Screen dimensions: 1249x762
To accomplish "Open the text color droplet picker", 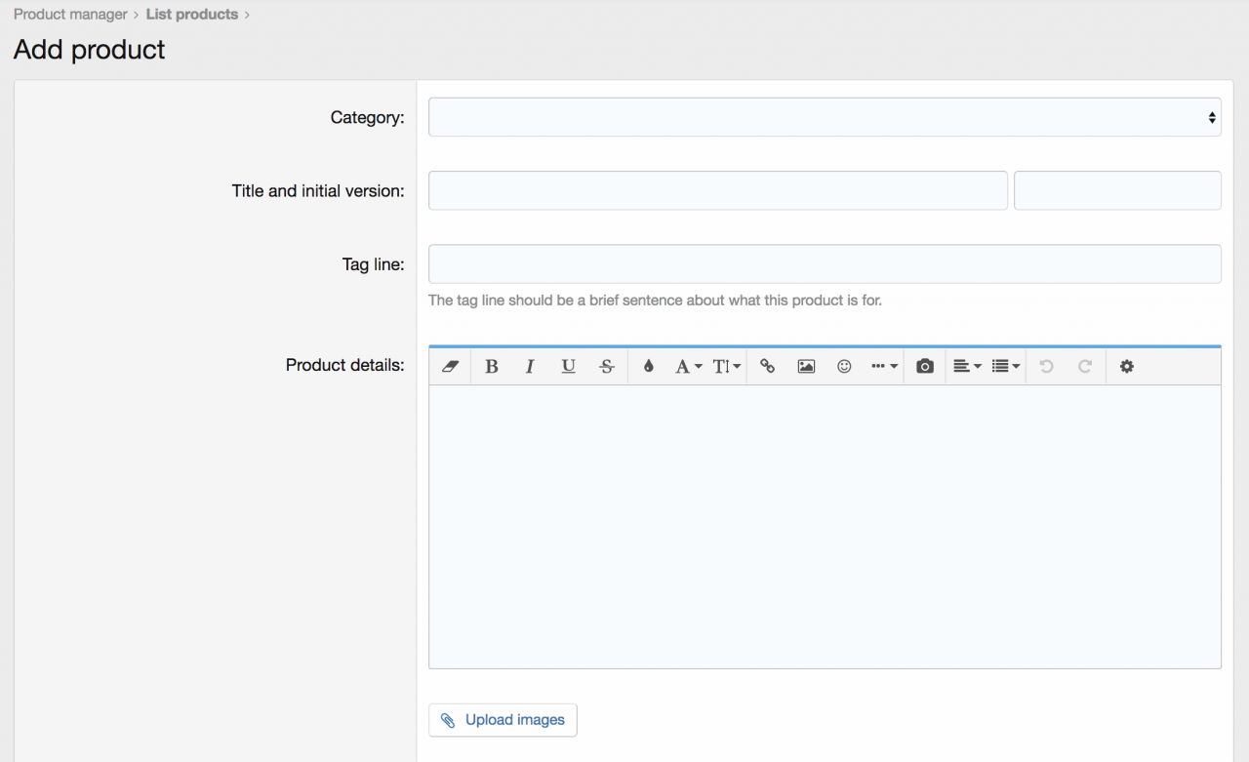I will click(648, 367).
